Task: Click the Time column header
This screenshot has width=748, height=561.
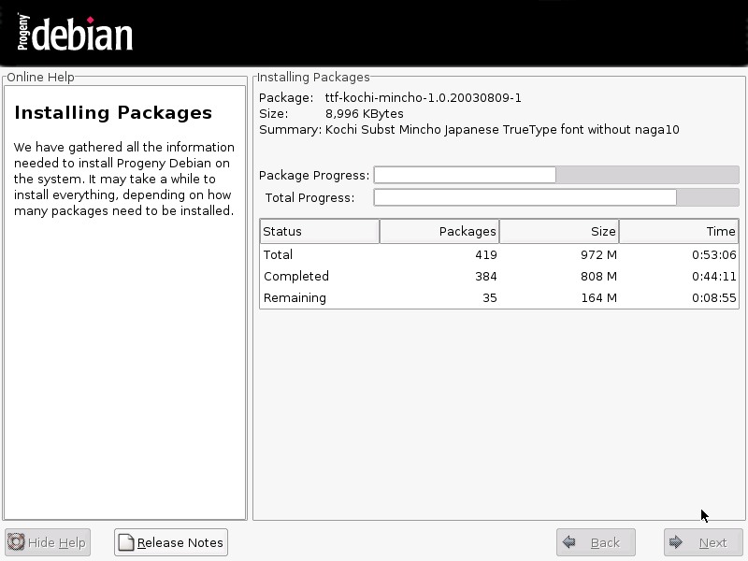Action: (x=680, y=231)
